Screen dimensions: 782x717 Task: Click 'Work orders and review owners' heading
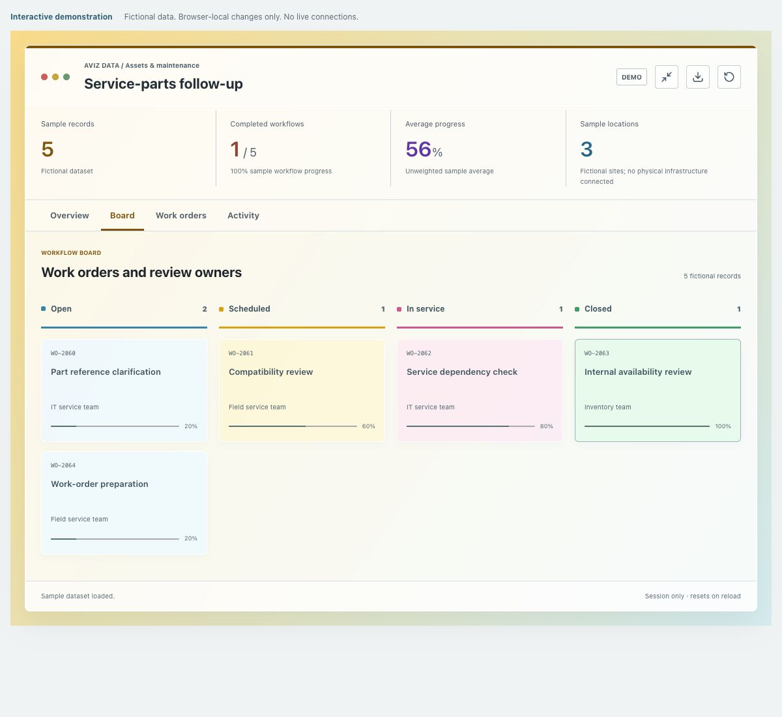[x=141, y=272]
